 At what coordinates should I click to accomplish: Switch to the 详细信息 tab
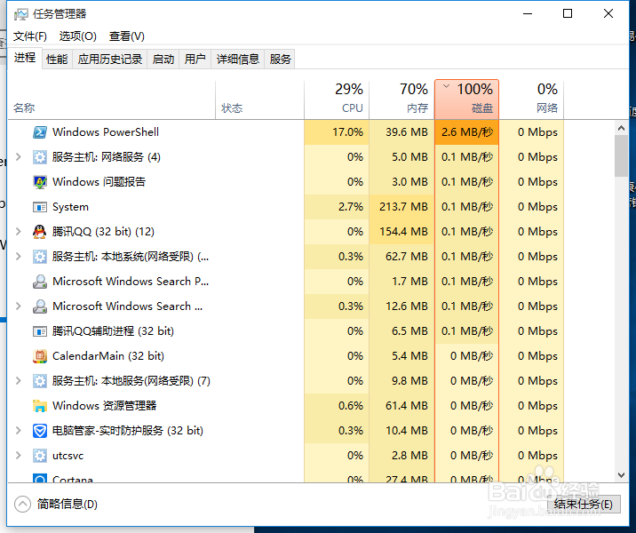coord(238,60)
